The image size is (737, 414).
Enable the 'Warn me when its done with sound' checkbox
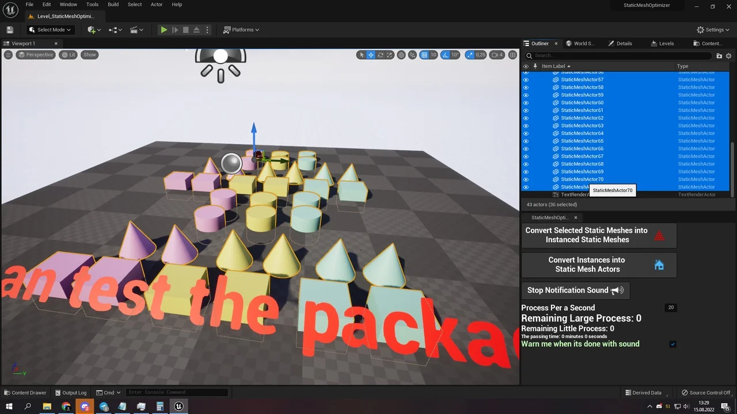coord(673,344)
